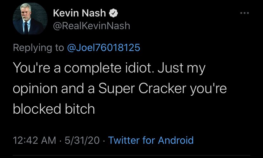This screenshot has height=158, width=263.
Task: Open the three-dot more options menu
Action: point(244,13)
